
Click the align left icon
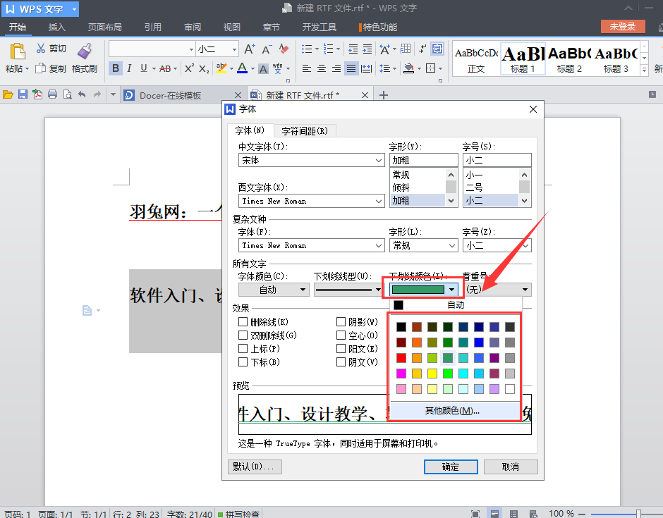(x=307, y=68)
